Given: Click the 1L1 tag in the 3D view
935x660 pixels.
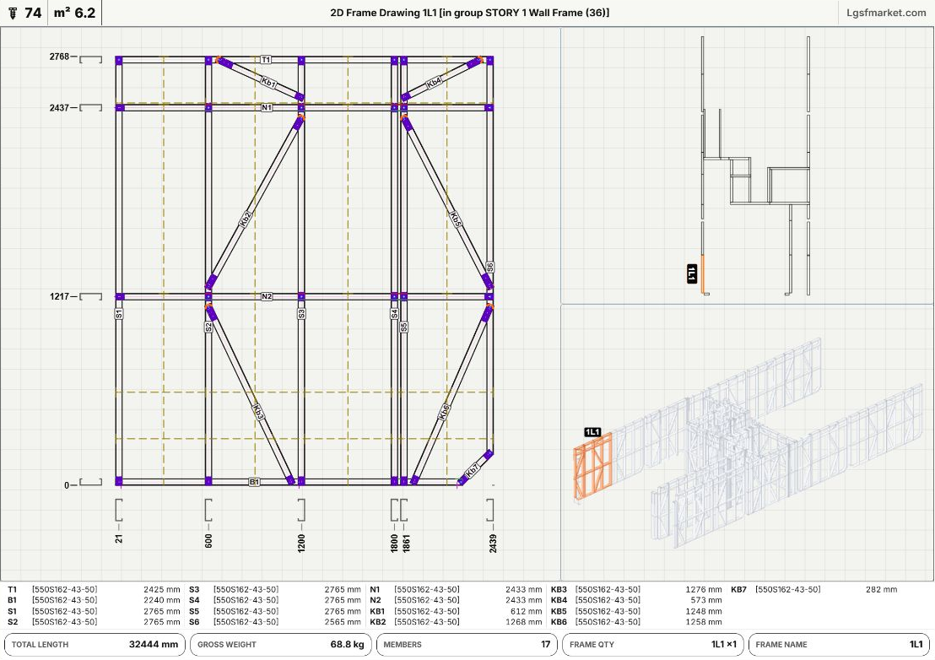Looking at the screenshot, I should pos(592,432).
